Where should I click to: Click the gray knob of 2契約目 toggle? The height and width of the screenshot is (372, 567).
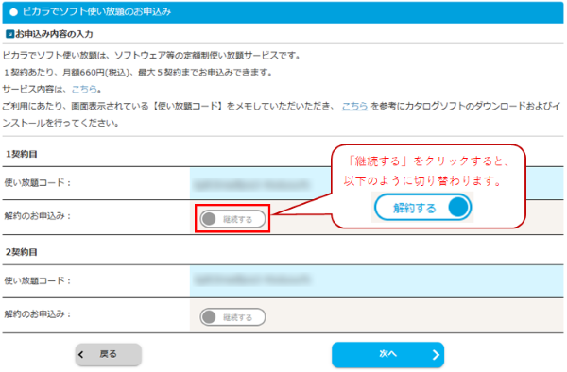pos(209,317)
